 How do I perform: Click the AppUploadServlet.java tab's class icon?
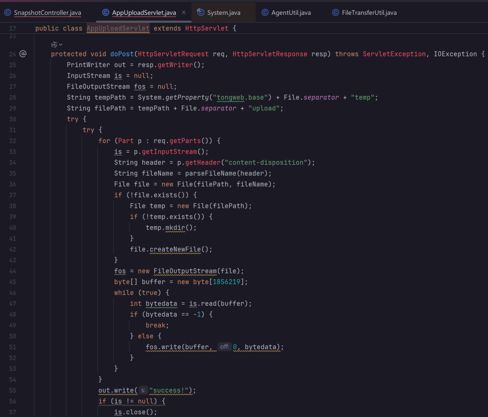pyautogui.click(x=106, y=12)
